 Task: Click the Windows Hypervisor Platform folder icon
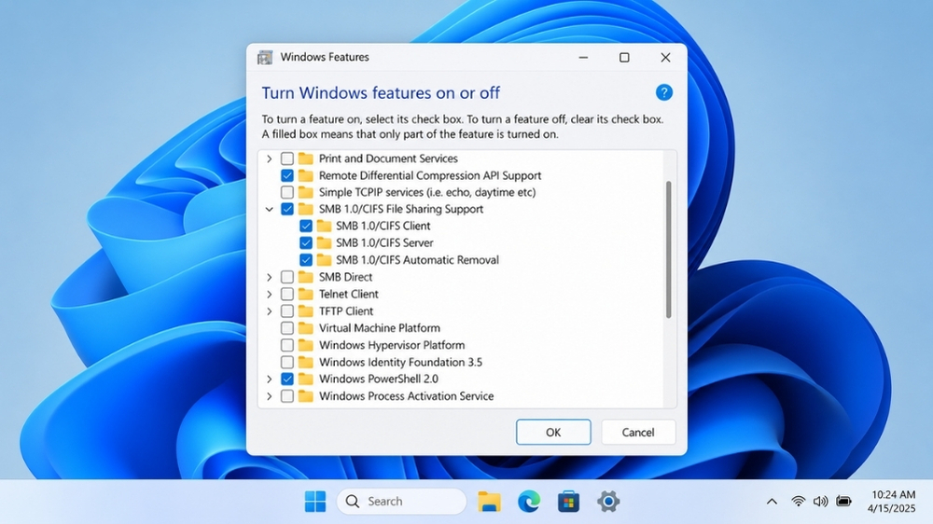pyautogui.click(x=306, y=345)
